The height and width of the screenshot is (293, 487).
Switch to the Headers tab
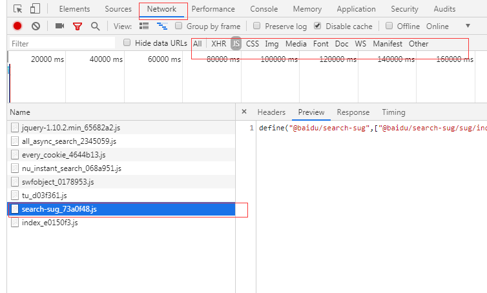point(271,112)
